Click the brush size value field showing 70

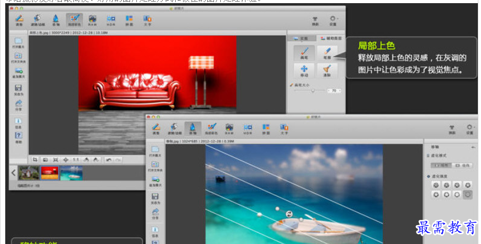tap(334, 91)
